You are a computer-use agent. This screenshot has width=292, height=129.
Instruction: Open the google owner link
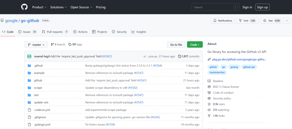[11, 21]
